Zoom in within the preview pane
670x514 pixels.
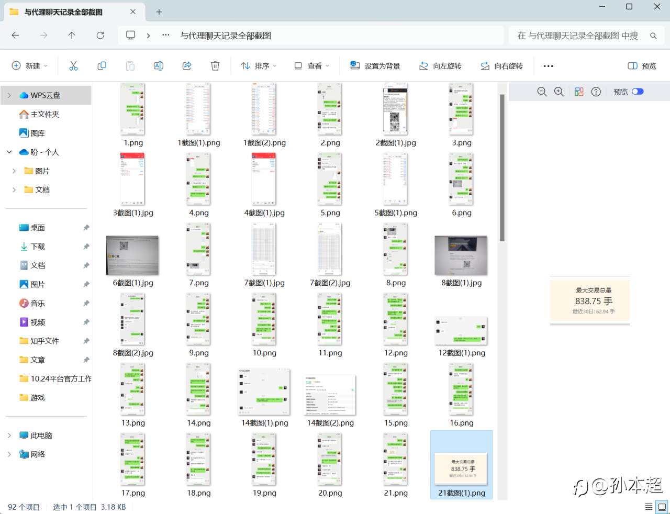559,92
